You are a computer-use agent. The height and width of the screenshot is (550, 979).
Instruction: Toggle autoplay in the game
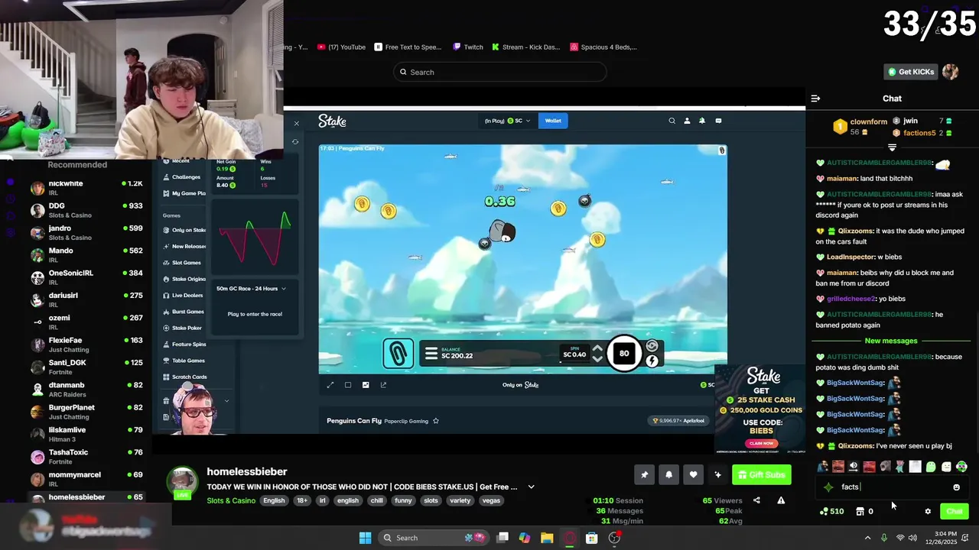(x=652, y=346)
